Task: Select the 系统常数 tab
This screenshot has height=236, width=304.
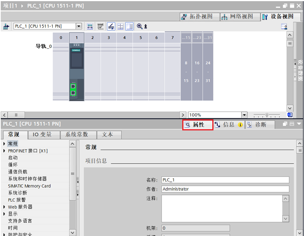Action: 78,135
